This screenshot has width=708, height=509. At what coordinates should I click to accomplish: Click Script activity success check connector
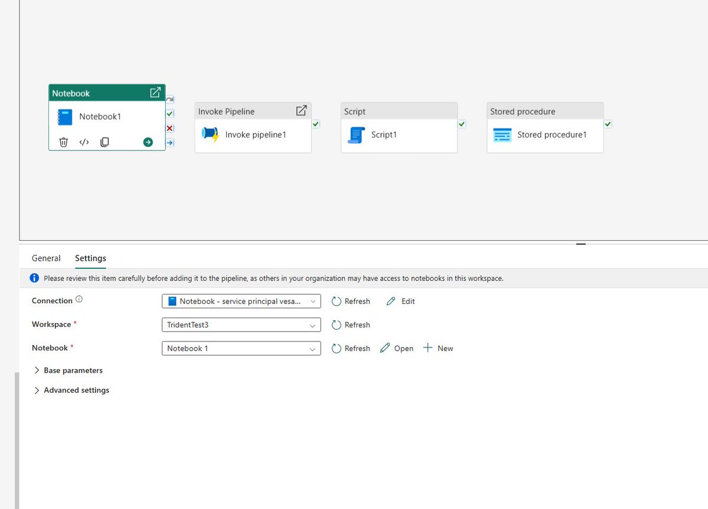[462, 124]
